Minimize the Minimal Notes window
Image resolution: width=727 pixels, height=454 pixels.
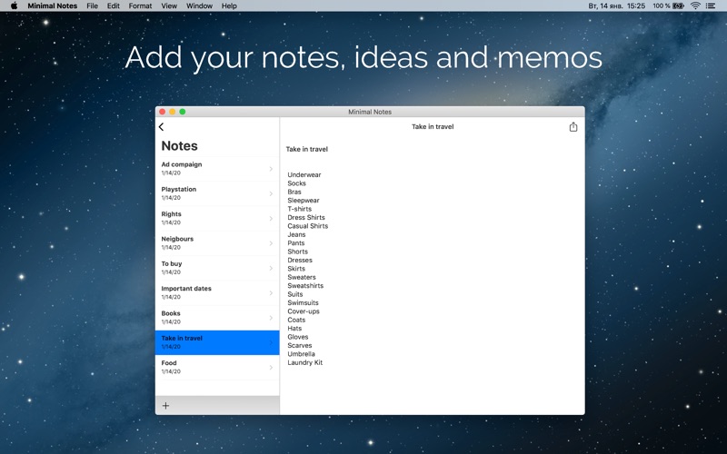(x=173, y=112)
